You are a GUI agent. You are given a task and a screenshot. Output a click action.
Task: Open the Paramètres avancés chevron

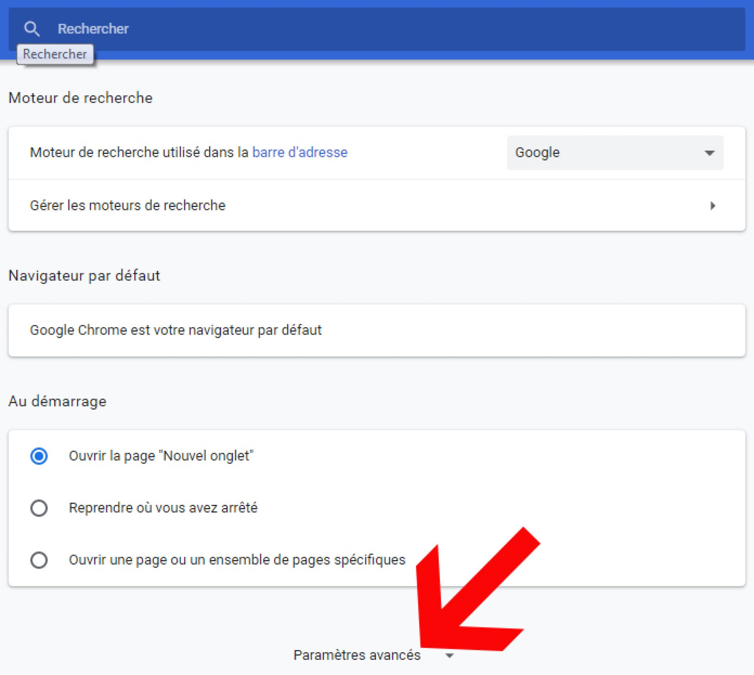pos(450,656)
